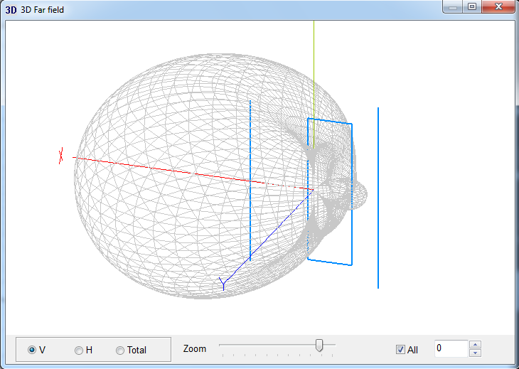
Task: Maximize the 3D Far field window
Action: tap(472, 6)
